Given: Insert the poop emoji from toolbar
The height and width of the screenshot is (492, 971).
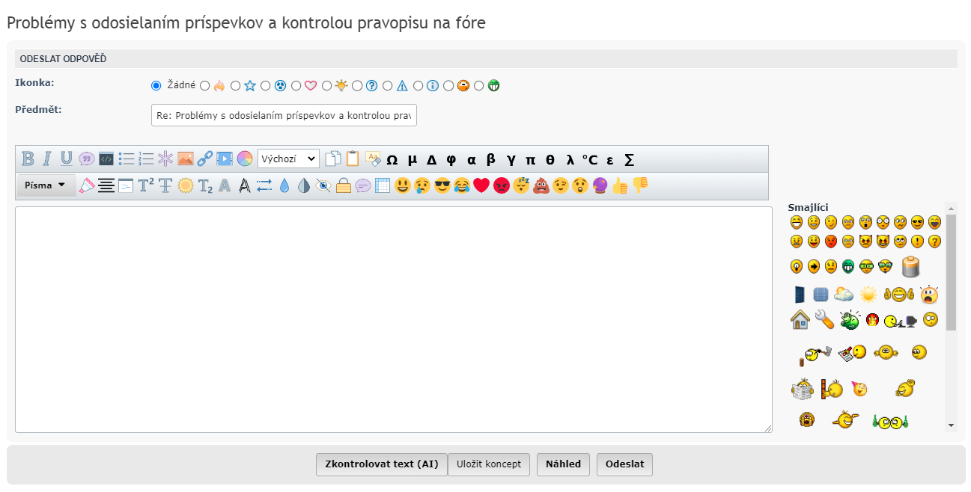Looking at the screenshot, I should 541,185.
